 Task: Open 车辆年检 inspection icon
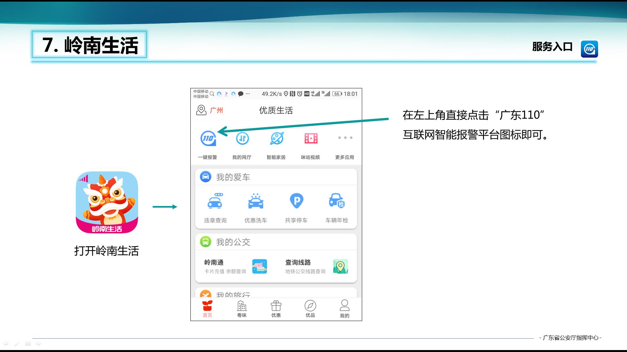tap(337, 201)
